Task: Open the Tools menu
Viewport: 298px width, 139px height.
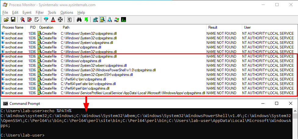Action: tap(52, 12)
